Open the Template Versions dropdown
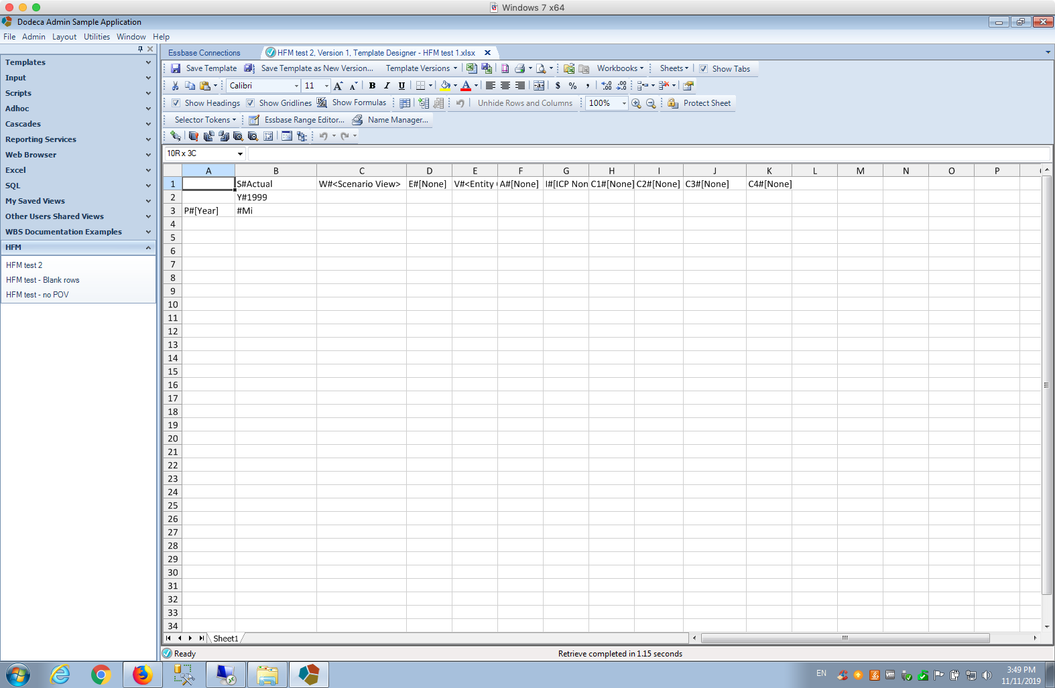The height and width of the screenshot is (688, 1055). pyautogui.click(x=422, y=68)
